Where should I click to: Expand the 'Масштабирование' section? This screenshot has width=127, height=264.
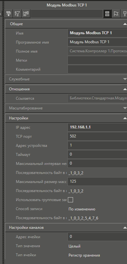125,108
